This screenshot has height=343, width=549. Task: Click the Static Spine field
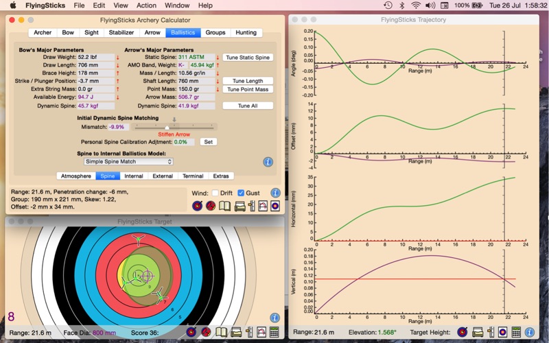tap(196, 57)
